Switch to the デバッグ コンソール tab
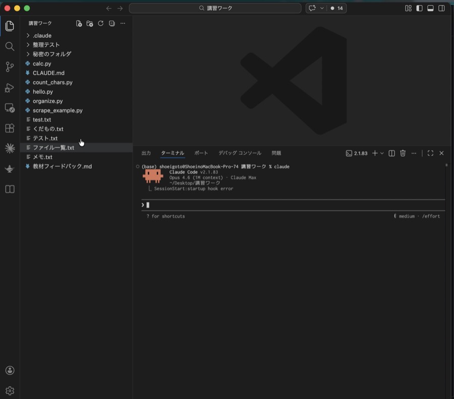This screenshot has width=454, height=399. (240, 153)
